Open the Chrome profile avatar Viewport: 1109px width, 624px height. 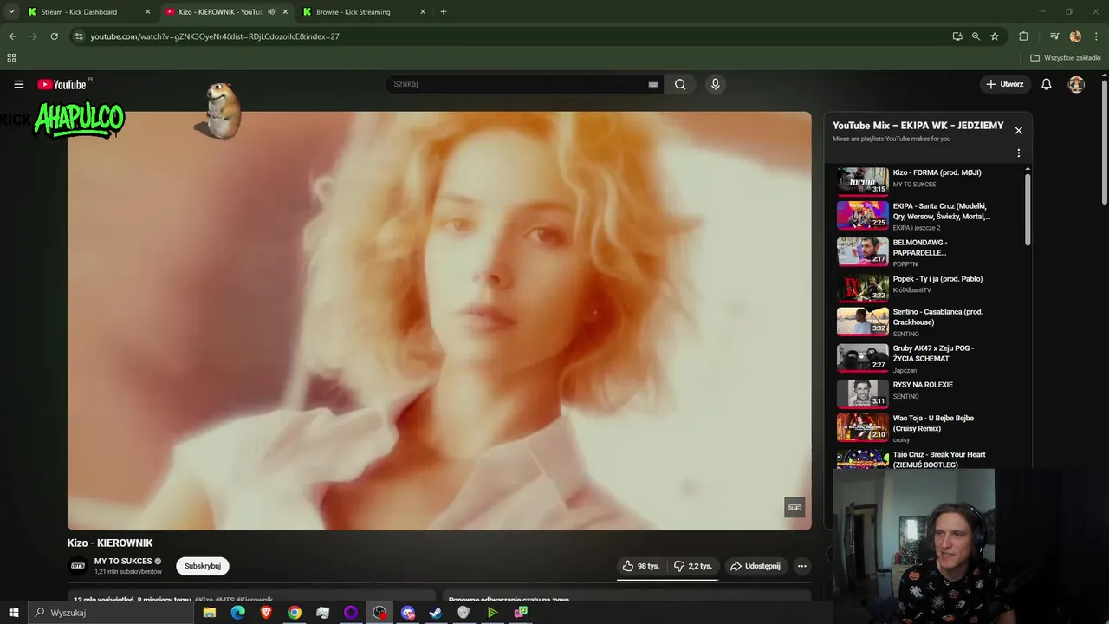tap(1075, 36)
